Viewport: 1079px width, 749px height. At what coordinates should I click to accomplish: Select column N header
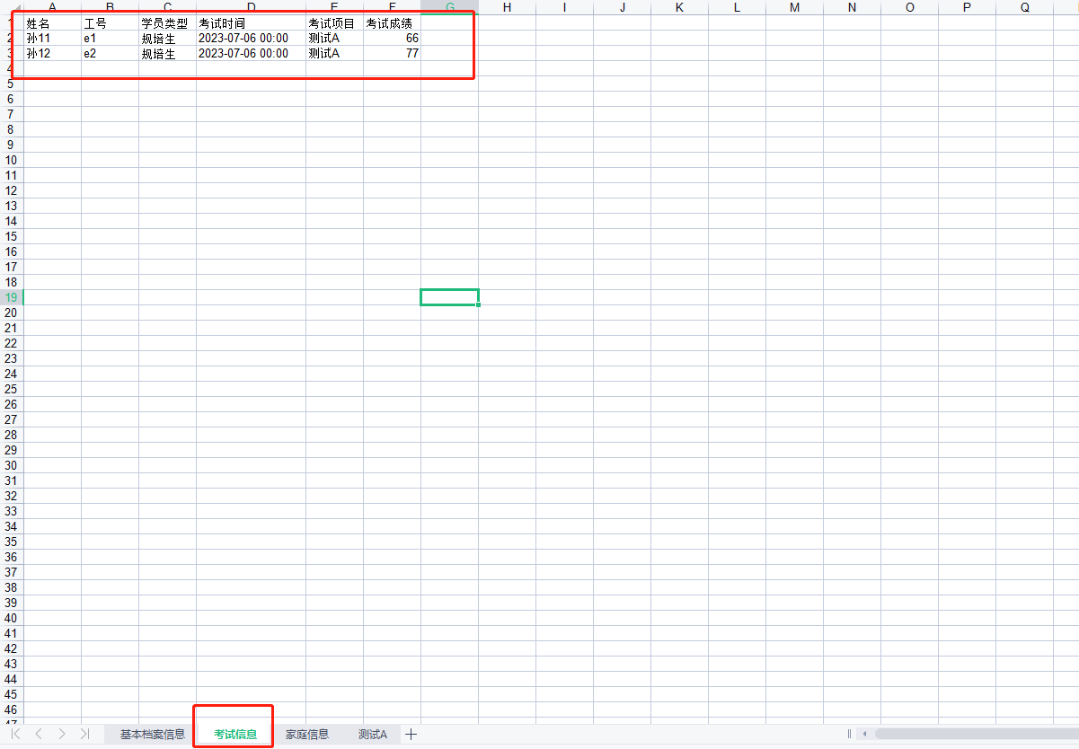[852, 7]
